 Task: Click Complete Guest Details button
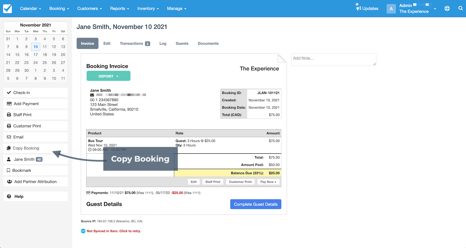point(256,204)
